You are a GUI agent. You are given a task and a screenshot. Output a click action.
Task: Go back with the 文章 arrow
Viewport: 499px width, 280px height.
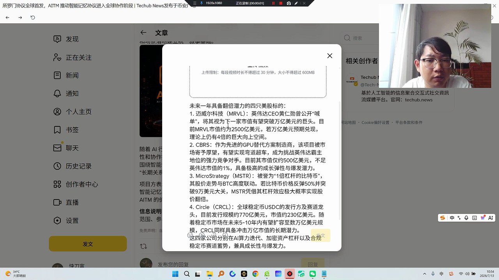(143, 33)
